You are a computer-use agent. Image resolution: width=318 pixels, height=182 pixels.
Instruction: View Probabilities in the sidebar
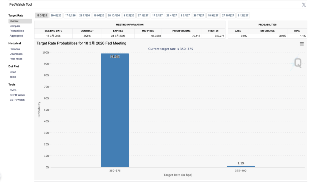coord(17,31)
